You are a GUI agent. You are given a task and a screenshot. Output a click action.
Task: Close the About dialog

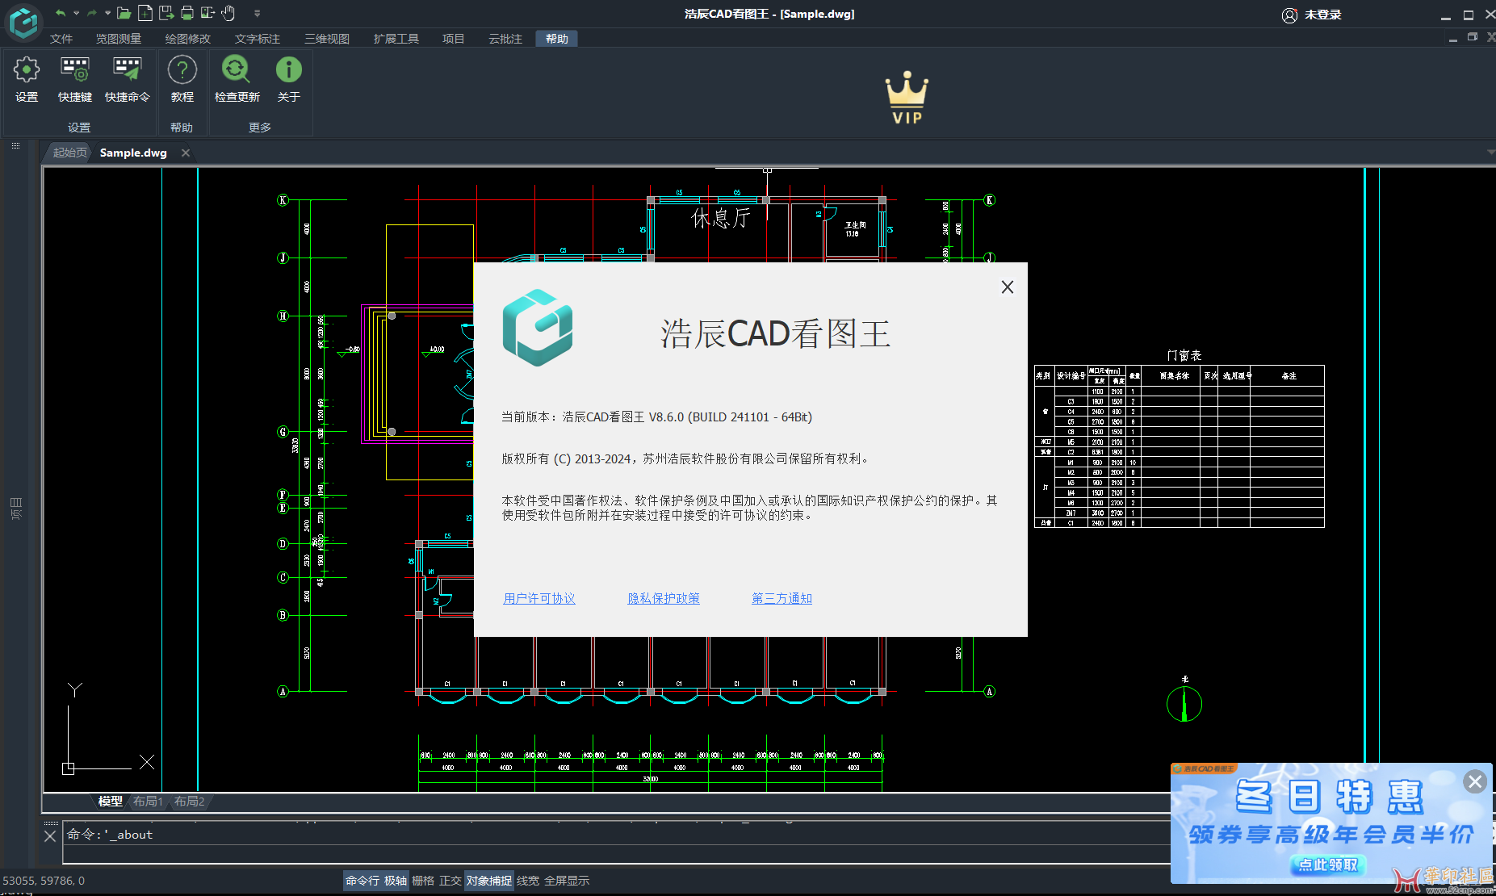point(1008,287)
